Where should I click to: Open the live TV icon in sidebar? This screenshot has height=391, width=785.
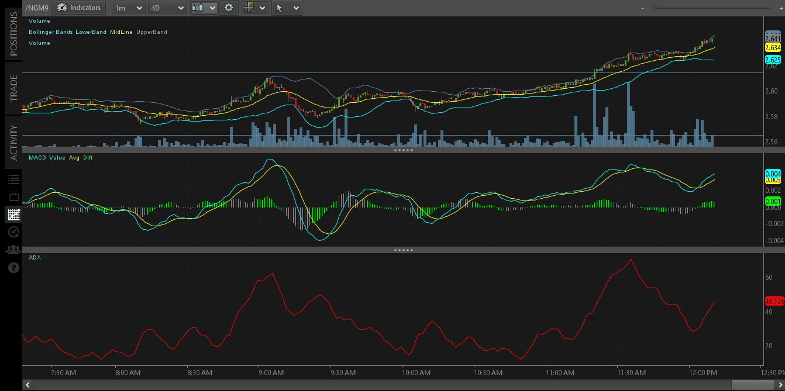13,197
